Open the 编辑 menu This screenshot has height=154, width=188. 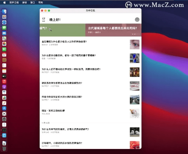[24, 2]
